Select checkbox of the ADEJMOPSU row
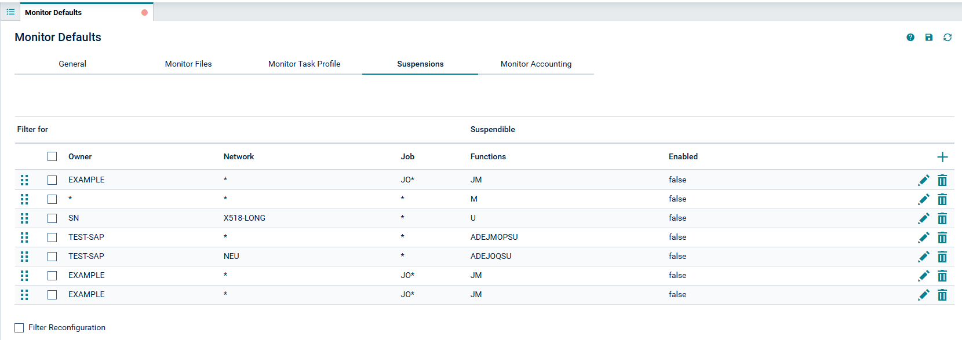 (x=52, y=237)
